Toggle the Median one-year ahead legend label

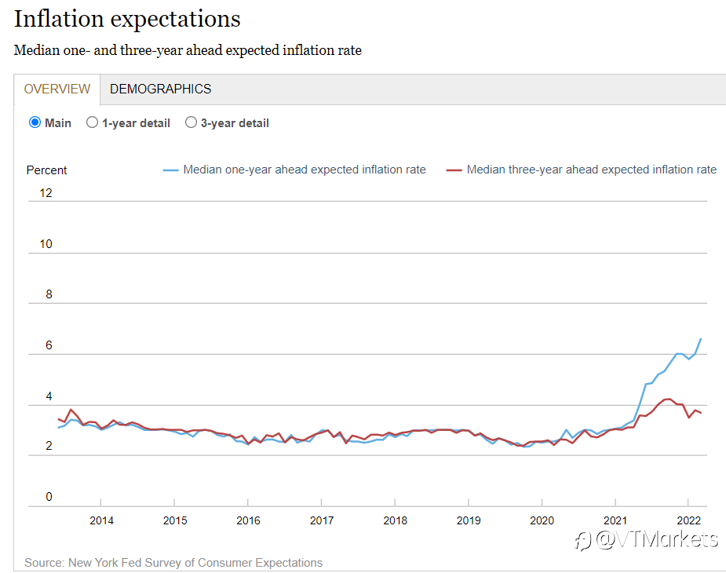point(305,170)
